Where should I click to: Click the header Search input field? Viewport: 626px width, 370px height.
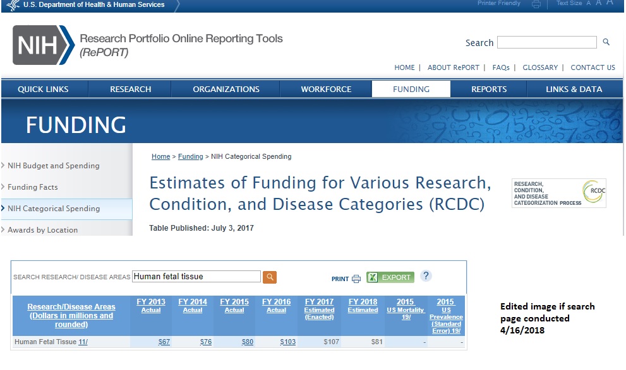point(547,42)
